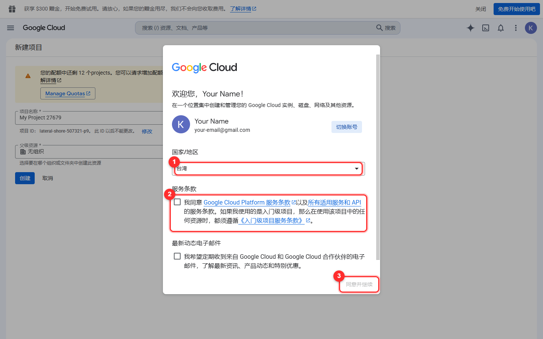Click the search magnifier icon
Viewport: 543px width, 339px height.
click(x=379, y=28)
